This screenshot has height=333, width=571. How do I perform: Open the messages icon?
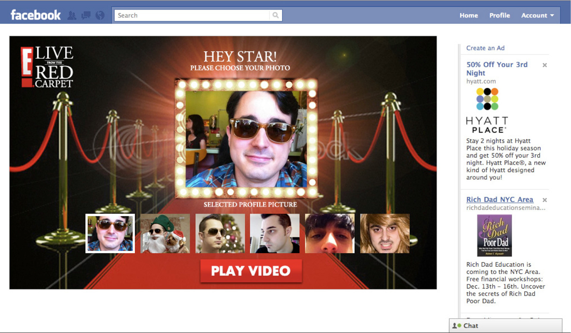[86, 15]
